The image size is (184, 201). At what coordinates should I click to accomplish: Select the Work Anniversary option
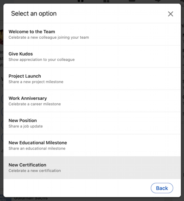point(28,98)
